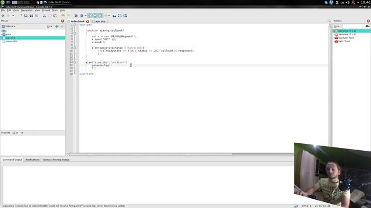Open the Places directory dropdown
The width and height of the screenshot is (371, 208).
point(9,26)
